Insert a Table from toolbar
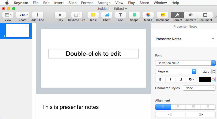 [x=93, y=15]
